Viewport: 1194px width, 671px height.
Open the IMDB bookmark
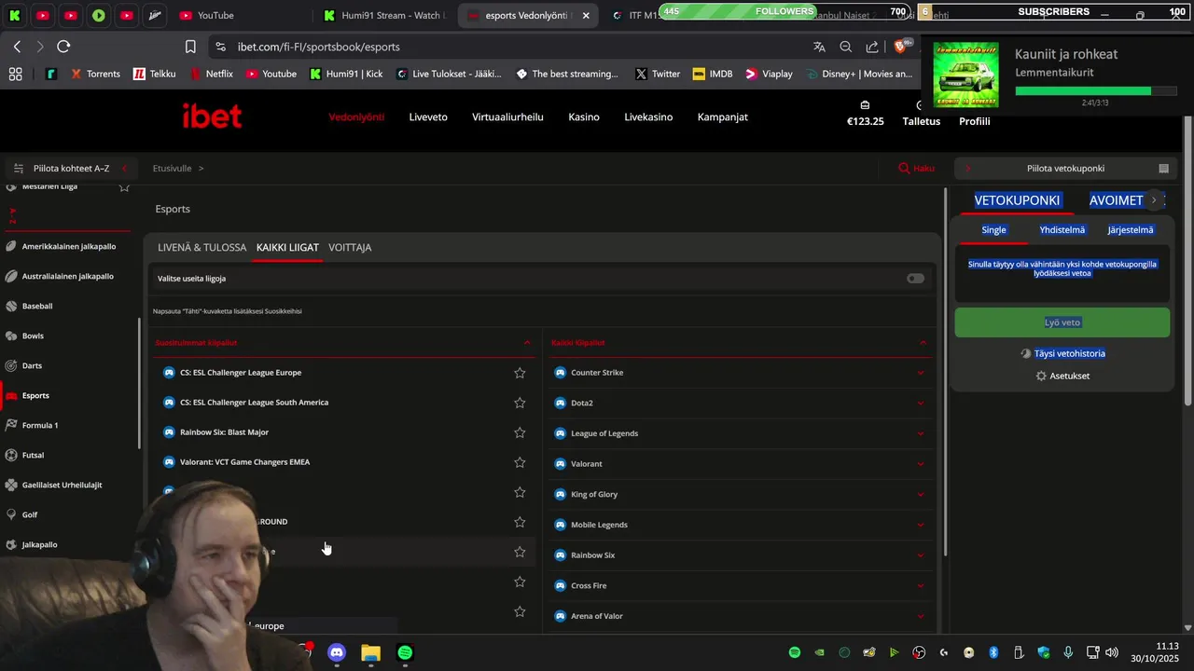[713, 74]
